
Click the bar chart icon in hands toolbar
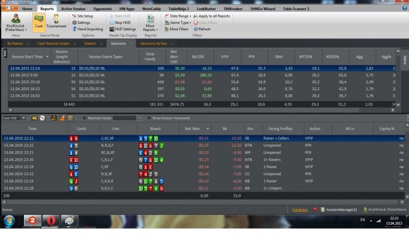[x=62, y=118]
